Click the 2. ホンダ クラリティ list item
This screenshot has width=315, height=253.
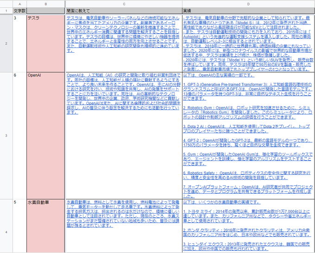[246, 232]
